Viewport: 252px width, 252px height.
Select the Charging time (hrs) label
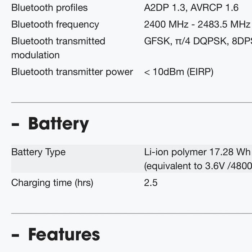[x=52, y=183]
